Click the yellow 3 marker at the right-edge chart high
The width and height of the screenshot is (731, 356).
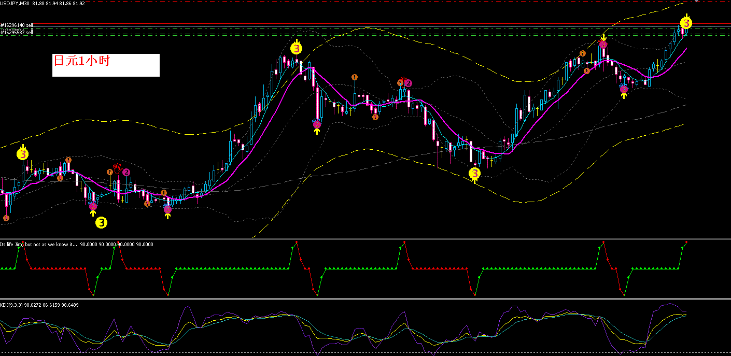686,23
